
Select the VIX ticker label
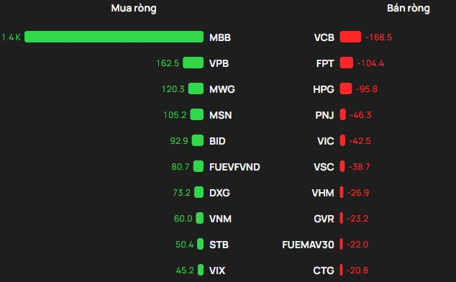(217, 270)
